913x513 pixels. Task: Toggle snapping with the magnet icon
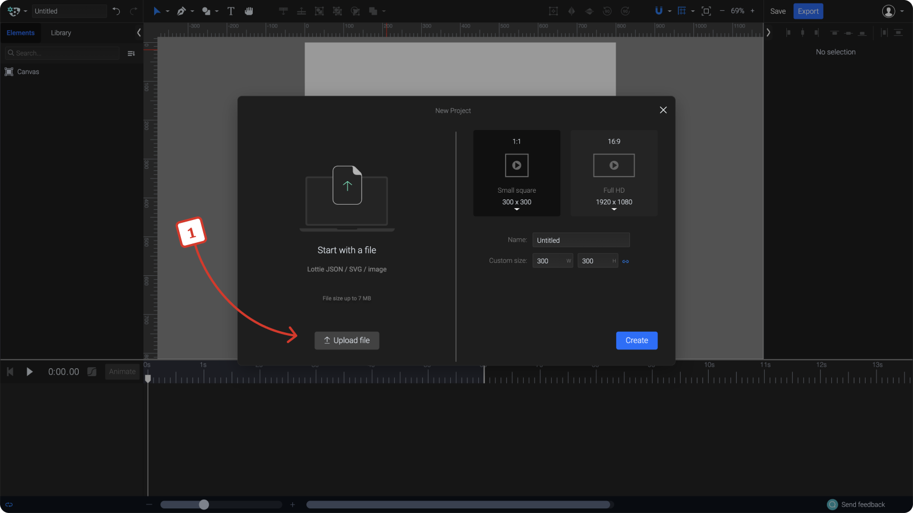[659, 11]
